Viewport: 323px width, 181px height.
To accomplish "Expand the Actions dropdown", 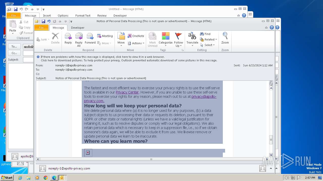I will 136,43.
